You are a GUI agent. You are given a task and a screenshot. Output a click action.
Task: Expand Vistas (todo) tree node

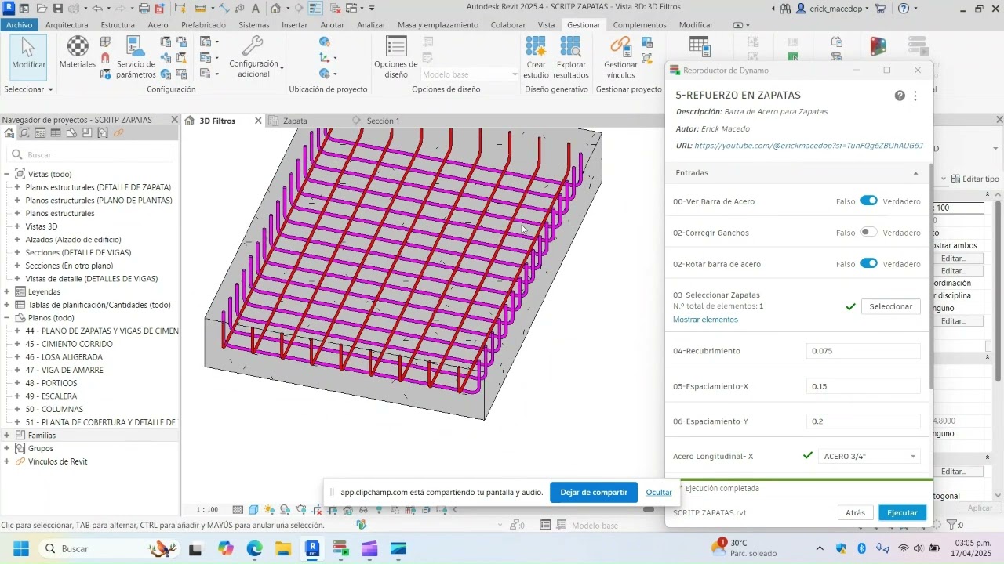[x=7, y=174]
